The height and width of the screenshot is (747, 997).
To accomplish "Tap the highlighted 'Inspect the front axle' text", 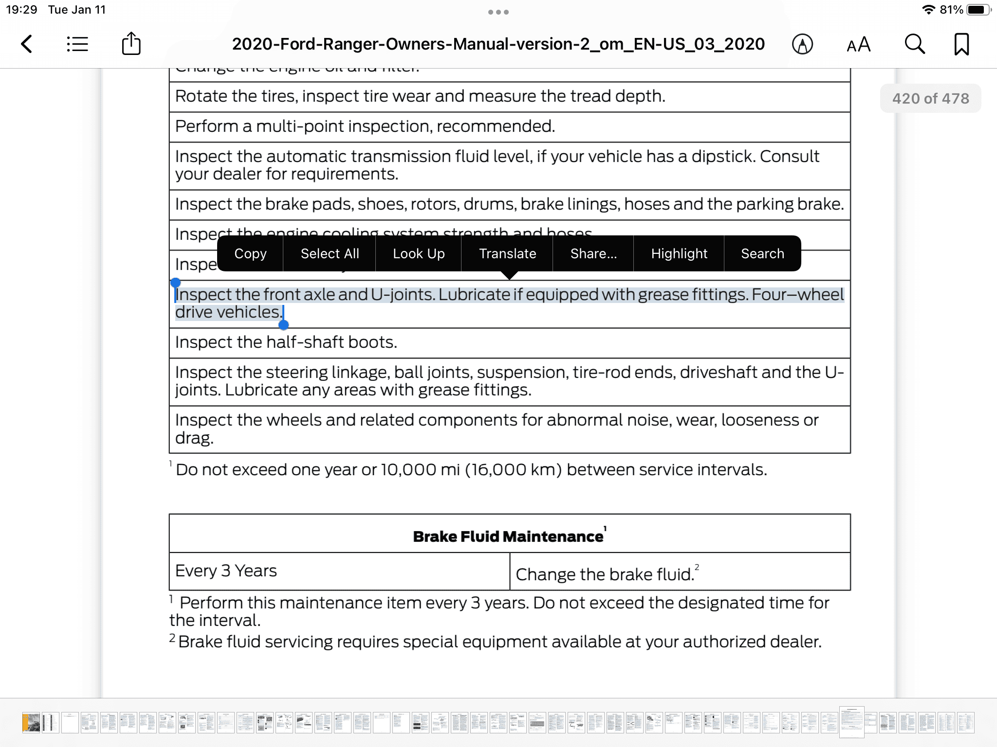I will point(509,303).
